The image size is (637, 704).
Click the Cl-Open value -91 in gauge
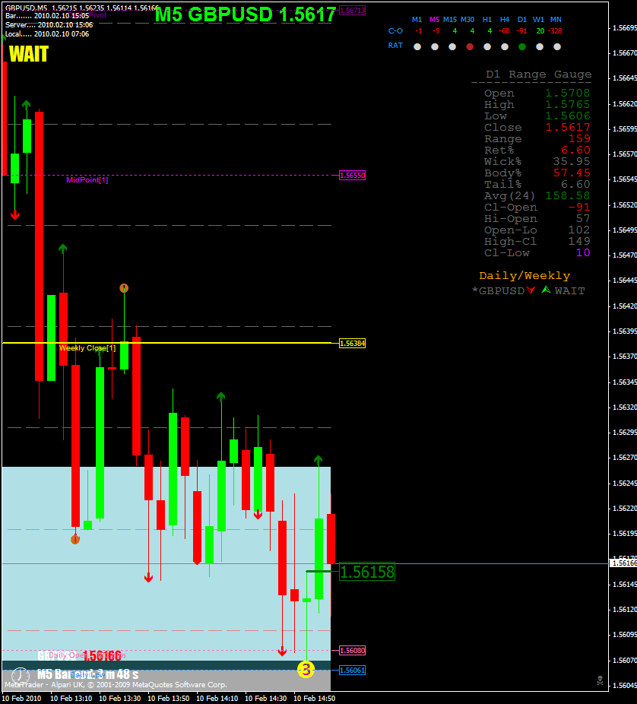pyautogui.click(x=579, y=207)
